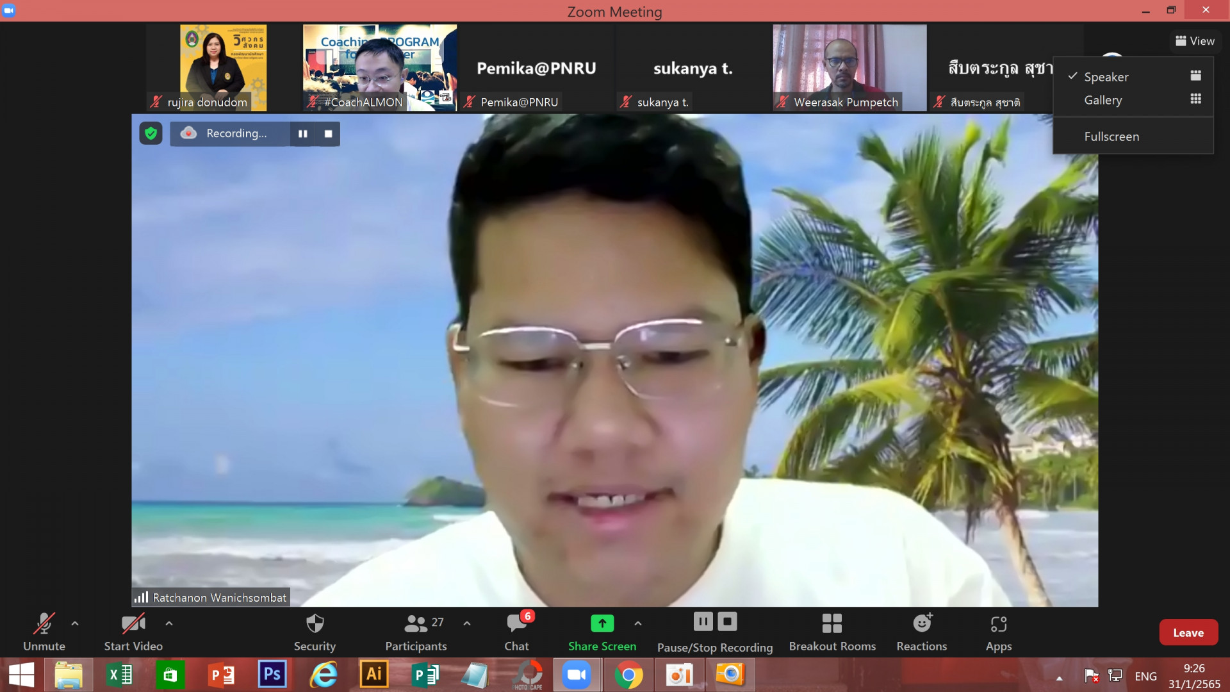Screen dimensions: 1230x692
Task: Click the Zoom logo in title bar
Action: [x=9, y=10]
